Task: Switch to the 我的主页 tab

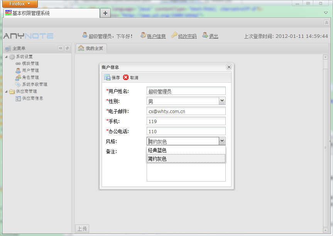Action: pyautogui.click(x=91, y=49)
